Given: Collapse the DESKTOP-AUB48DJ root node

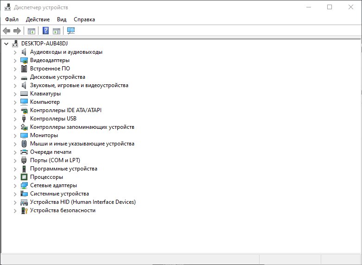Looking at the screenshot, I should point(6,44).
